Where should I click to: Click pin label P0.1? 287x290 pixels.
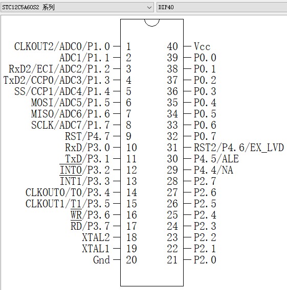[205, 69]
